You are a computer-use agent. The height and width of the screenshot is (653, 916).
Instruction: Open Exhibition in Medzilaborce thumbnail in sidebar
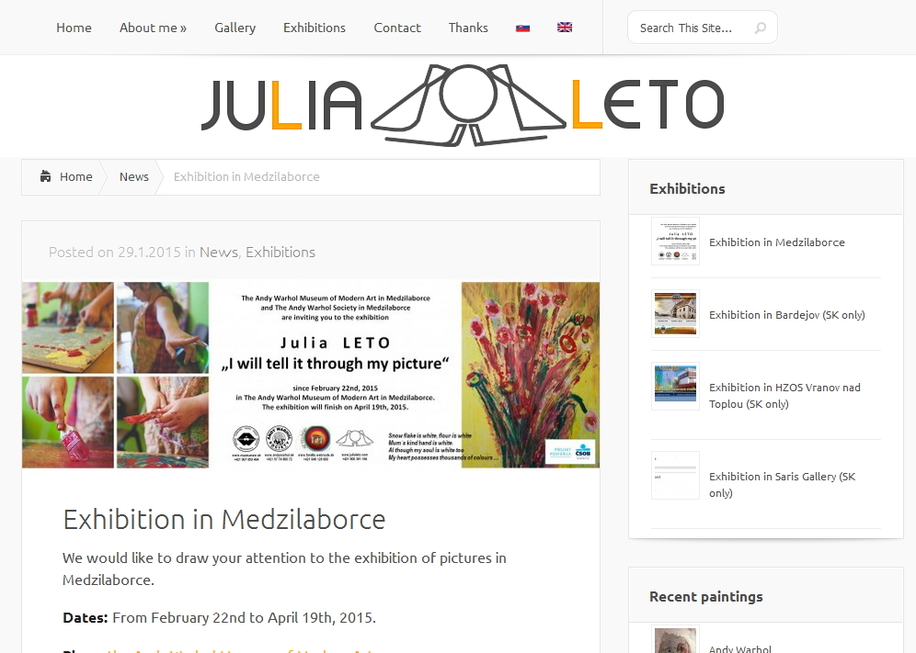[675, 241]
